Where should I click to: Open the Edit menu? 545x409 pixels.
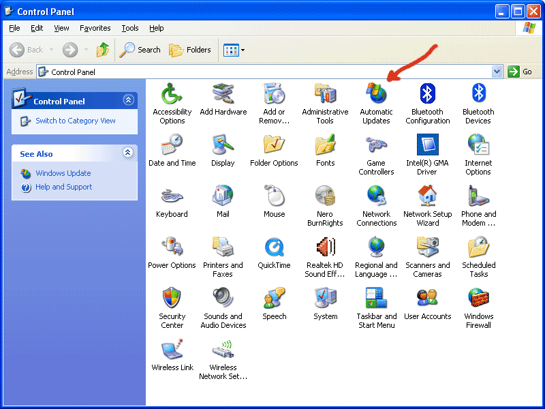pos(37,28)
